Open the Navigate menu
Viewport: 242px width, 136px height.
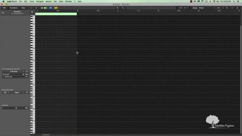point(40,2)
